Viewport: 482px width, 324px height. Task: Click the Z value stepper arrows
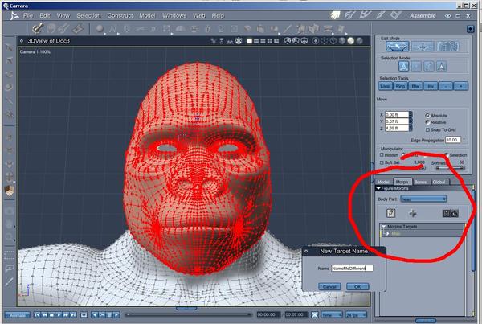pyautogui.click(x=411, y=128)
